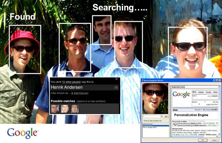222x143 pixels.
Task: Select "the web" search radio button
Action: [x=205, y=102]
